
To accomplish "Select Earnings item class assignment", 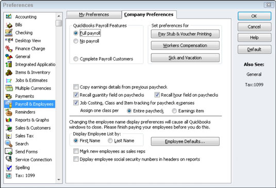I will (x=174, y=111).
